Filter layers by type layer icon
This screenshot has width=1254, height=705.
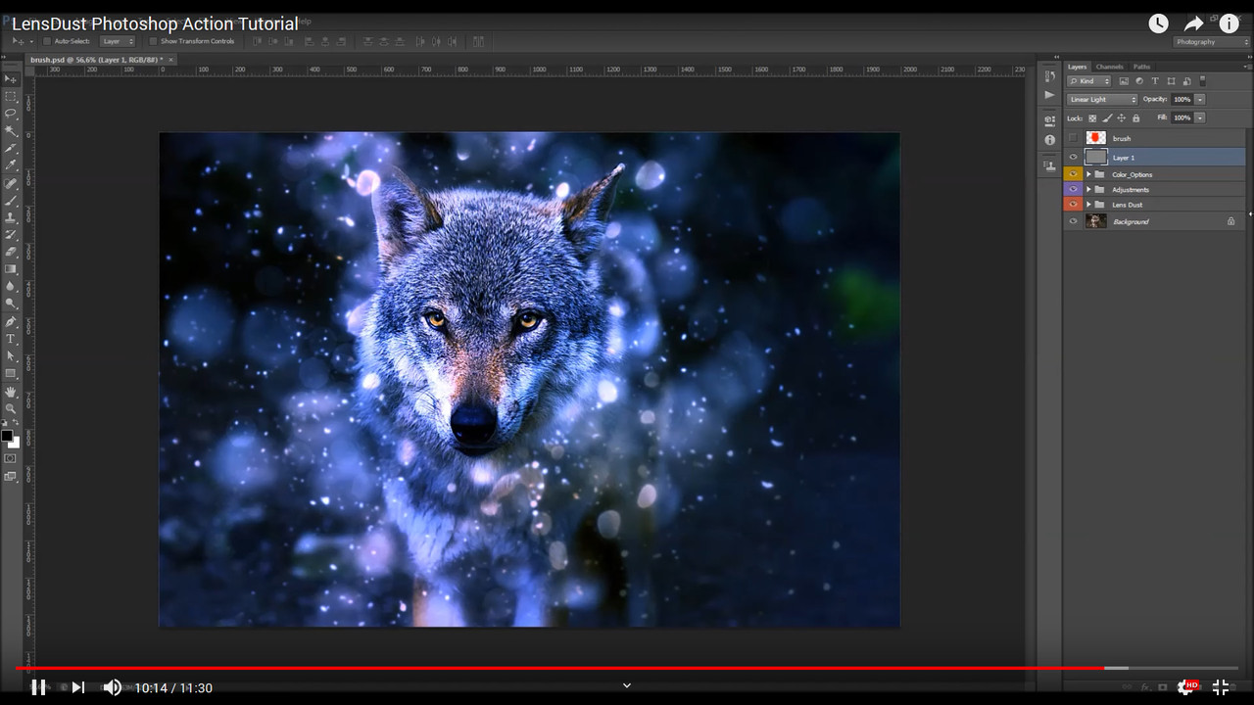(x=1155, y=81)
